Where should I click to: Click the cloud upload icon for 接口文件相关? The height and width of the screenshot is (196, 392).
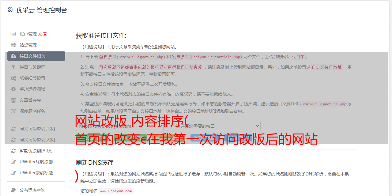pyautogui.click(x=13, y=56)
